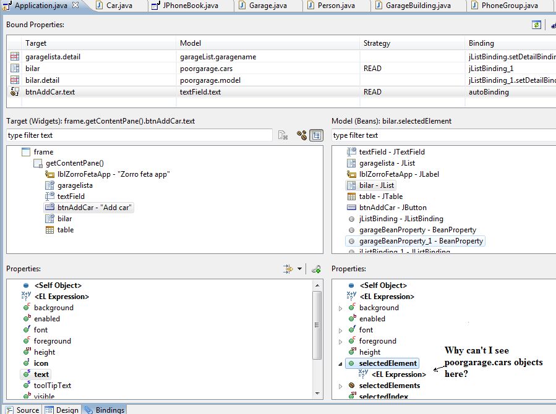Select table - JTable in model tree
The image size is (556, 414).
coord(381,196)
